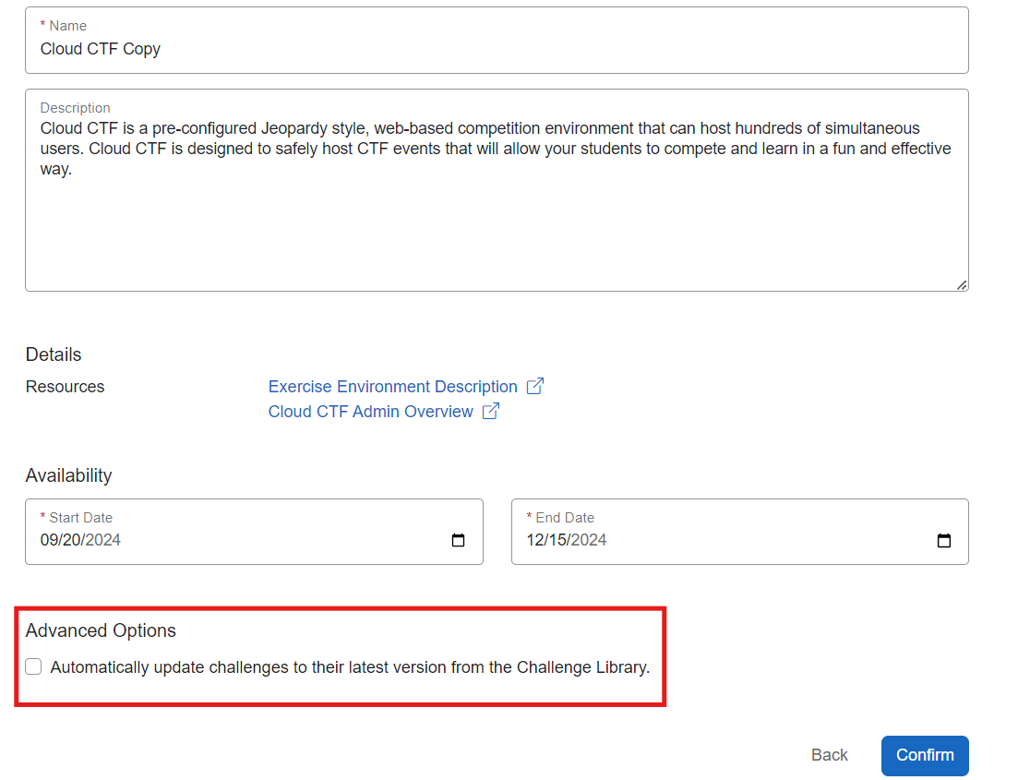Viewport: 1018px width, 780px height.
Task: Click external-link icon beside Exercise Environment Description
Action: 535,386
